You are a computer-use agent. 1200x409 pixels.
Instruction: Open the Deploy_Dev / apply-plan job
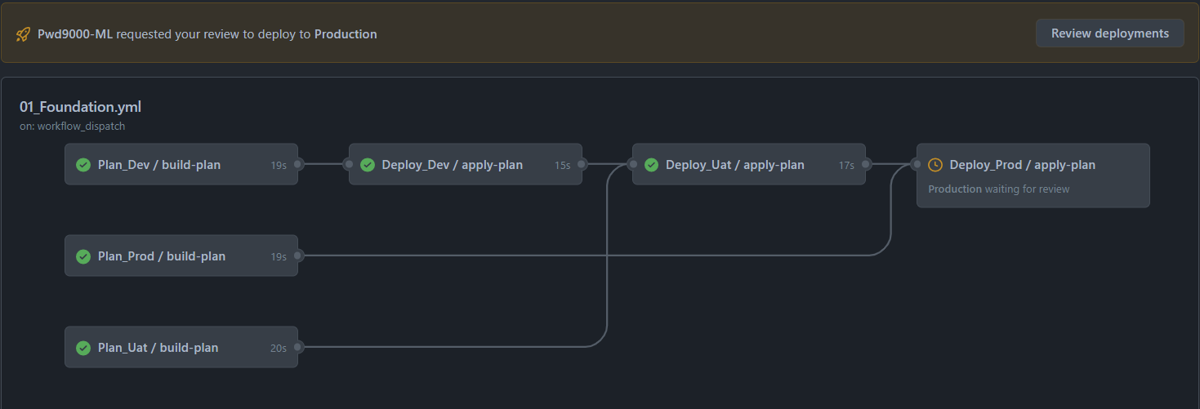click(466, 164)
